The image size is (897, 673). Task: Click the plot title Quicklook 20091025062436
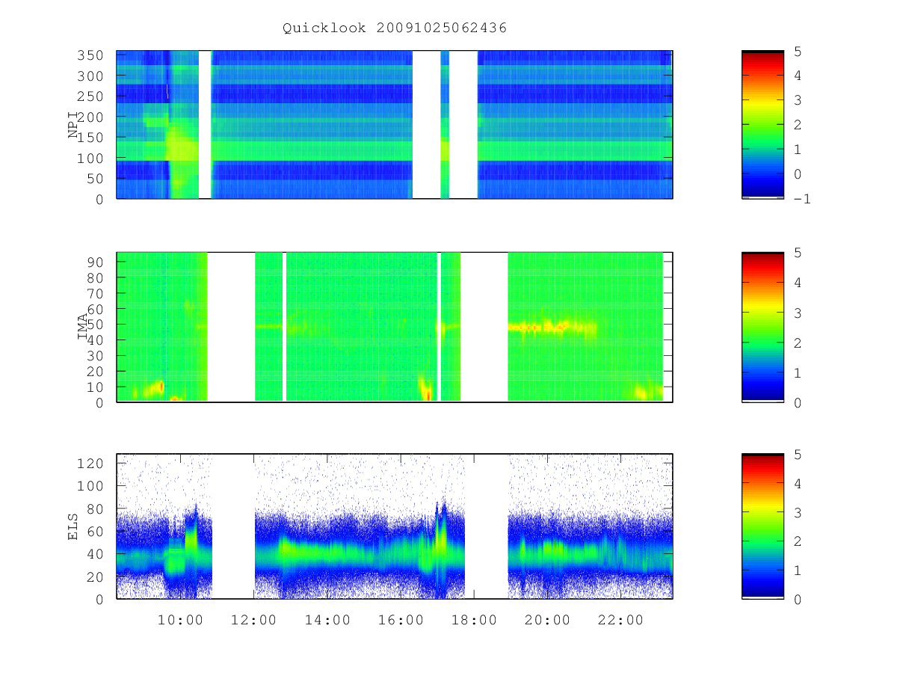coord(395,28)
